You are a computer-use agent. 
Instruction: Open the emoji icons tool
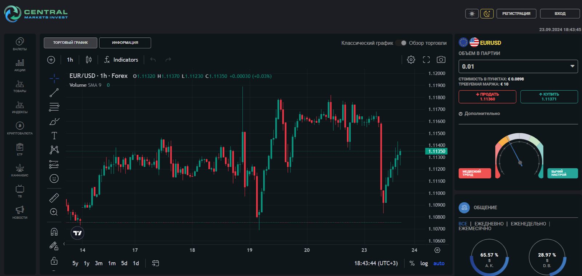(54, 178)
